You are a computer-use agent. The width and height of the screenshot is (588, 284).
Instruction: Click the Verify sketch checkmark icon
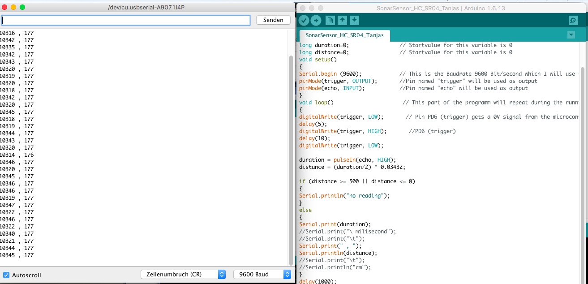[x=304, y=20]
